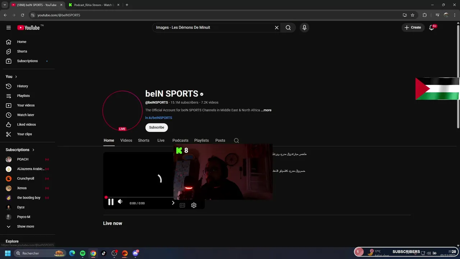Image resolution: width=460 pixels, height=259 pixels.
Task: Run the YouTube search with magnifier button
Action: [288, 28]
